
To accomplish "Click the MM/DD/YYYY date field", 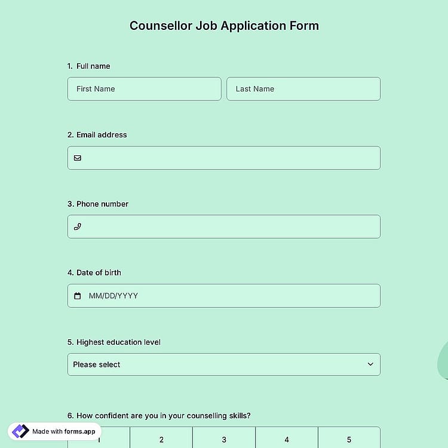I will tap(224, 296).
